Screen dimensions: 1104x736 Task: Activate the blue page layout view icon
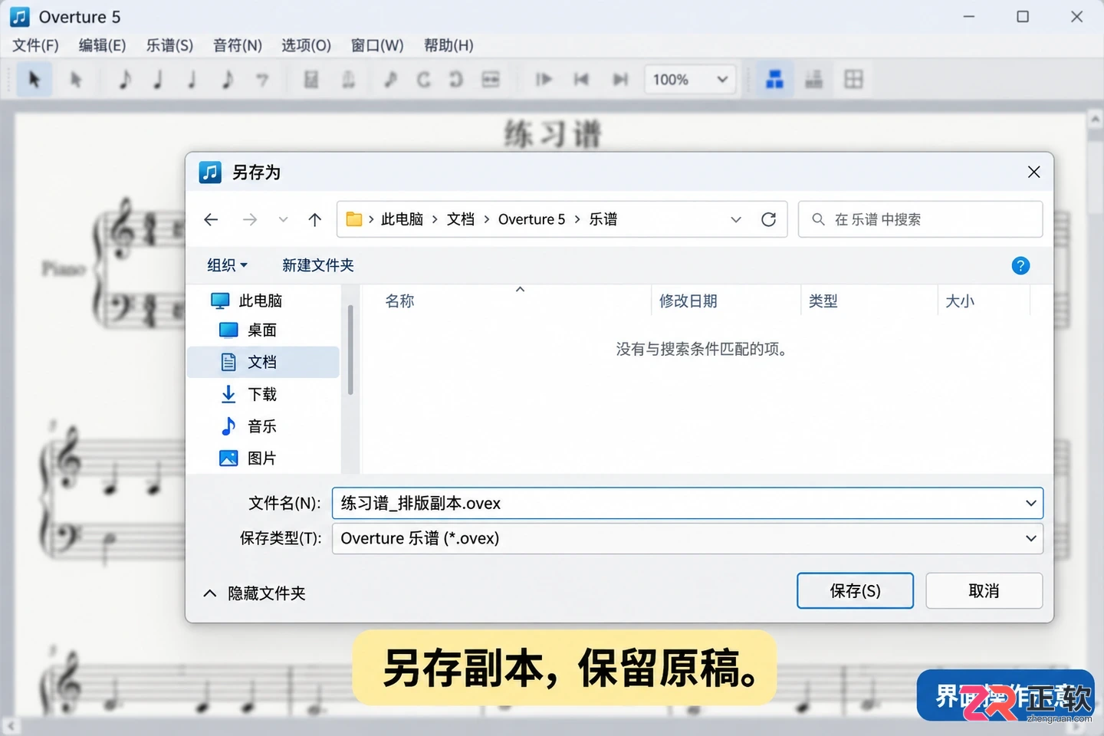click(774, 79)
